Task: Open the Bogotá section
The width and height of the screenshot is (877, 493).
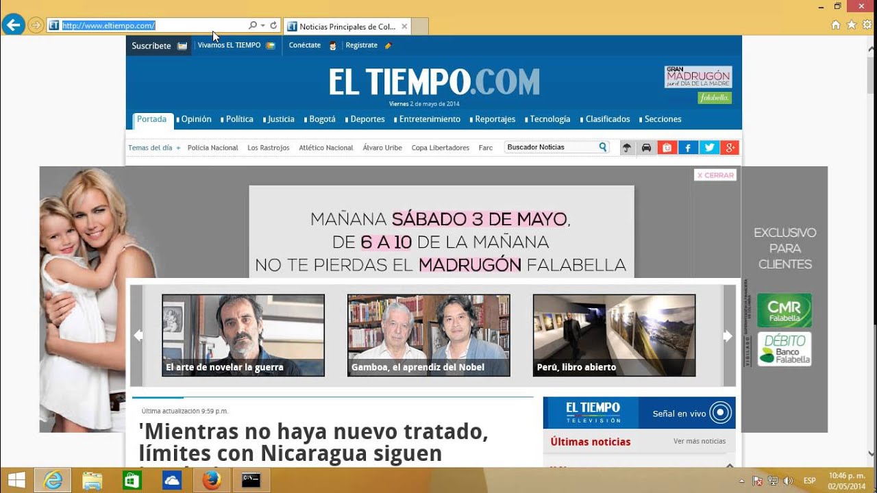Action: coord(323,119)
